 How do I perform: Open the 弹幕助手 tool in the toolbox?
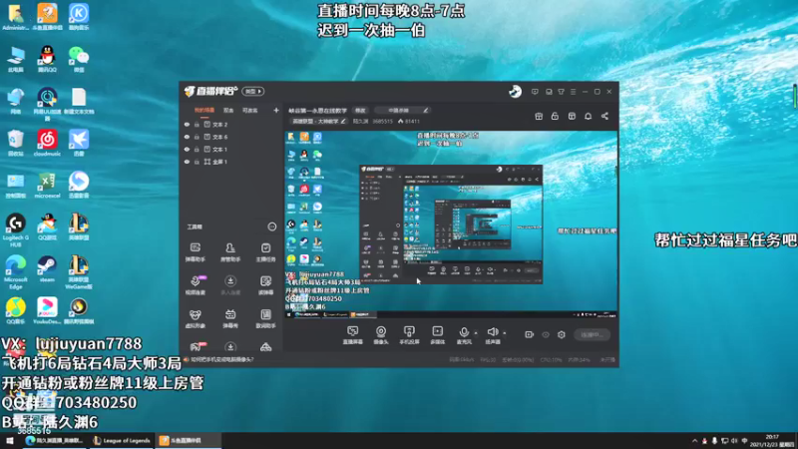(x=195, y=252)
